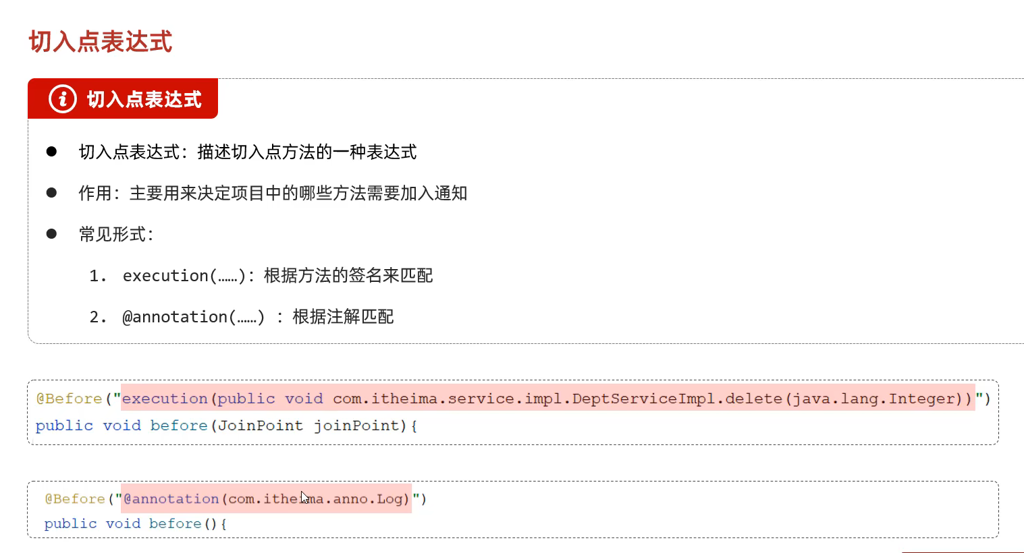Click the bullet dot before 常见形式
The image size is (1024, 553).
pyautogui.click(x=51, y=234)
